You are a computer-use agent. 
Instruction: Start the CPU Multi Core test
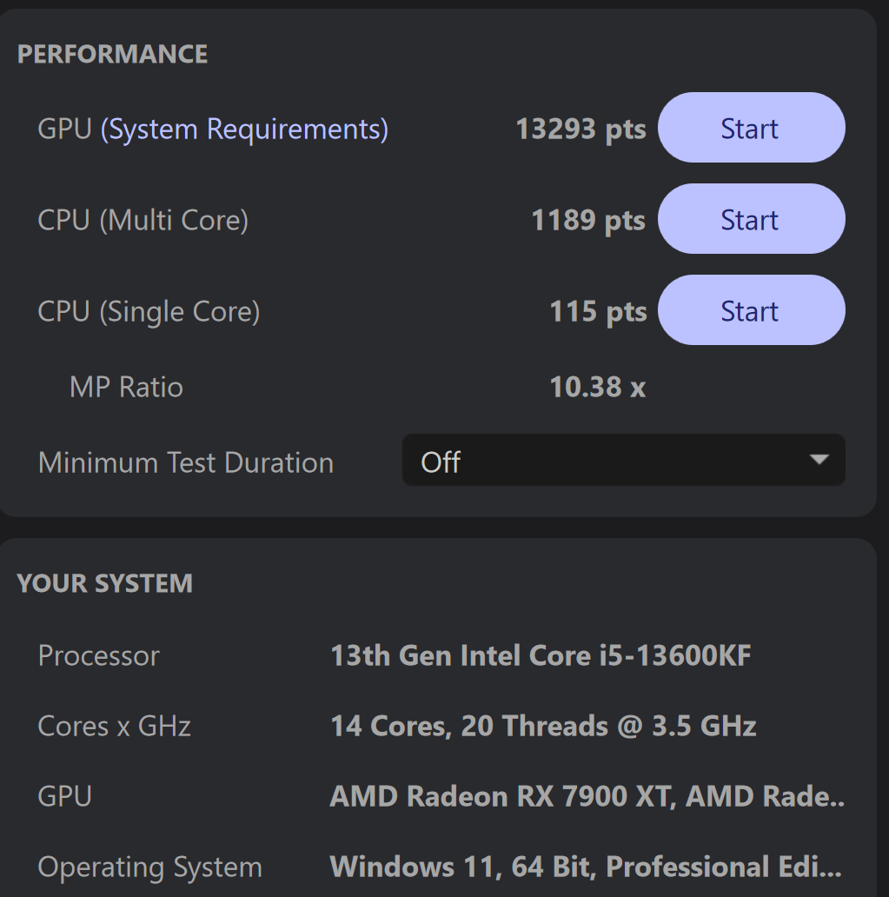751,220
